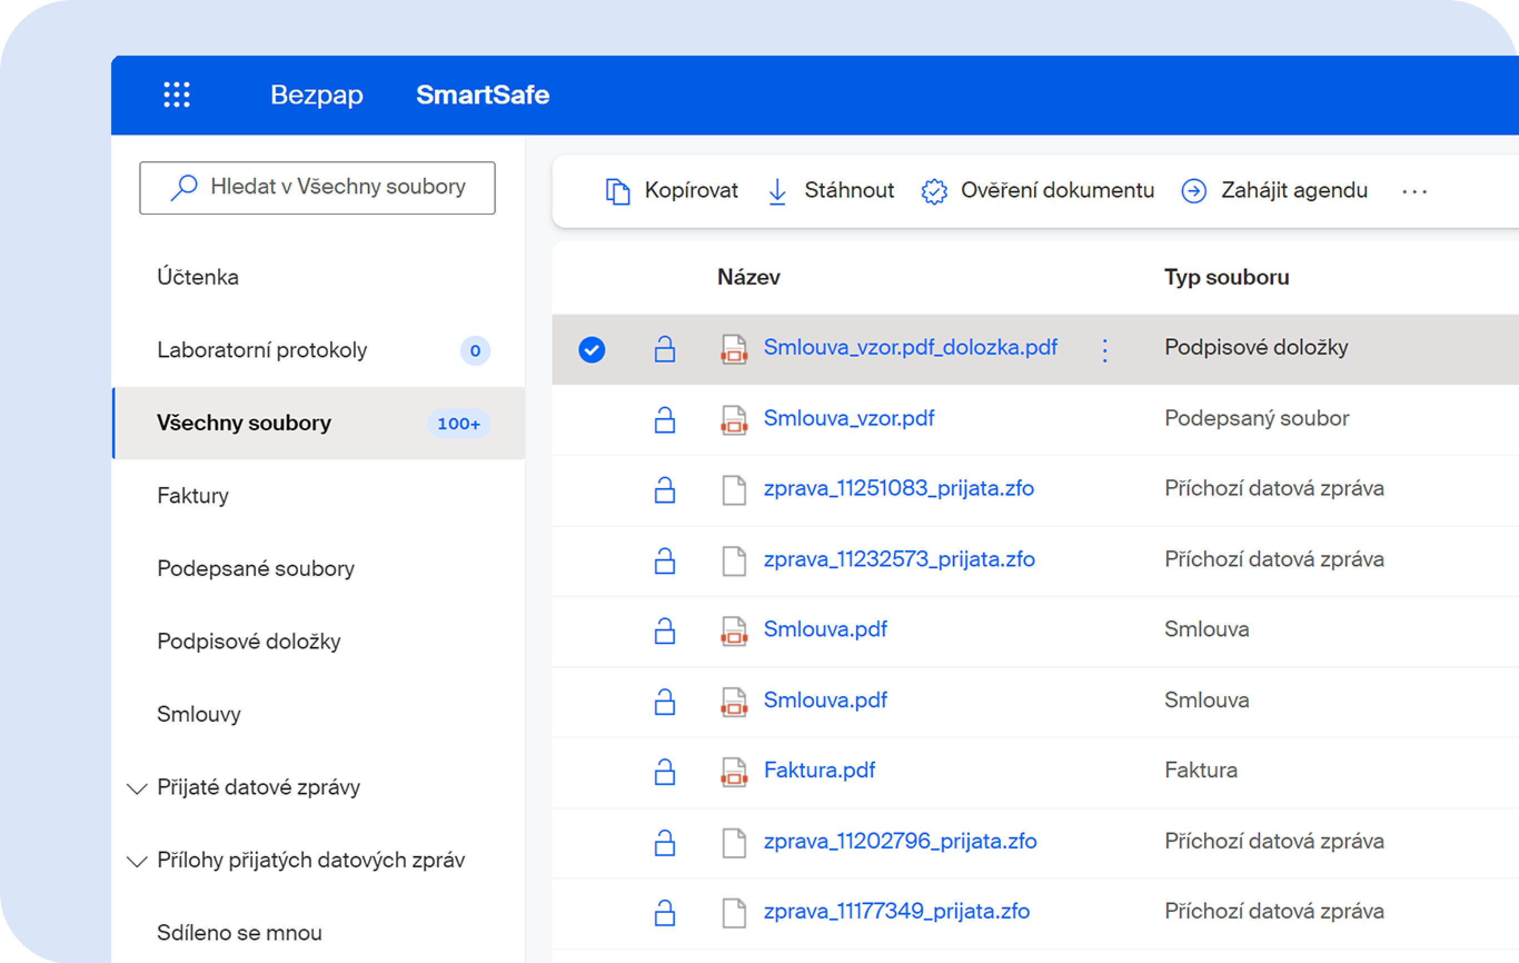Open the app launcher grid icon
The image size is (1519, 963).
tap(177, 95)
